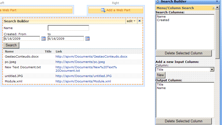The image size is (222, 125).
Task: Open the untitled.JPG document link
Action: click(x=84, y=76)
